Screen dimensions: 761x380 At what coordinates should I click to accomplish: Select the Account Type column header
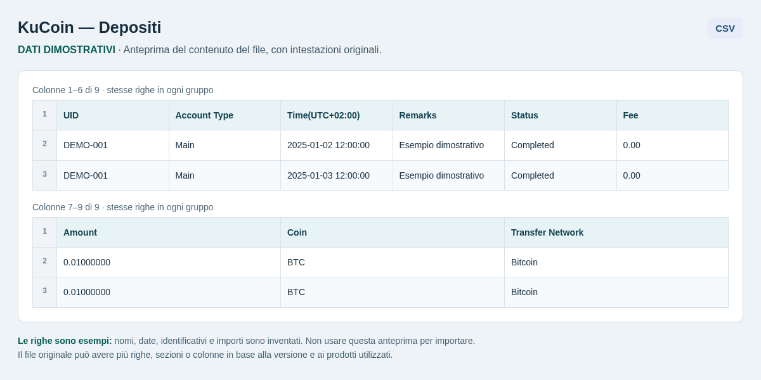pos(224,115)
